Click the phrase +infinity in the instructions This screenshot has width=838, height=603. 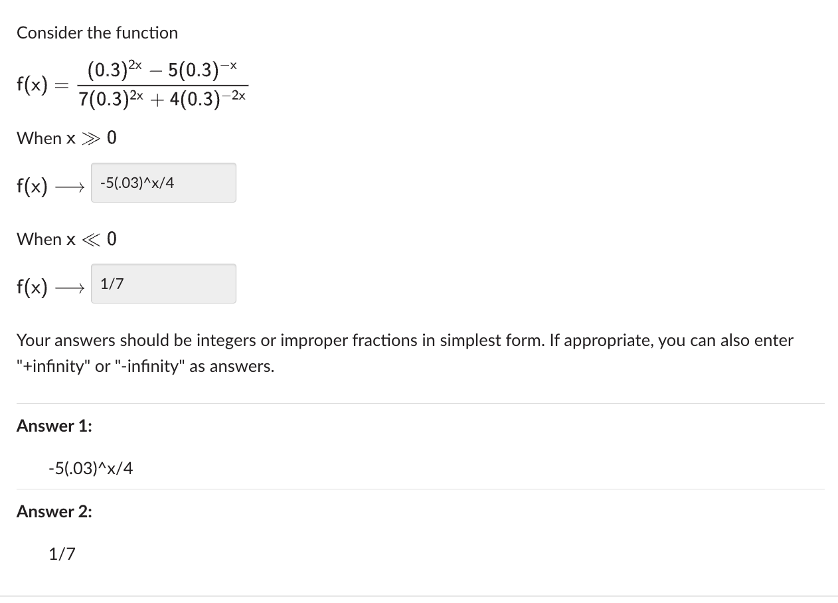click(51, 365)
